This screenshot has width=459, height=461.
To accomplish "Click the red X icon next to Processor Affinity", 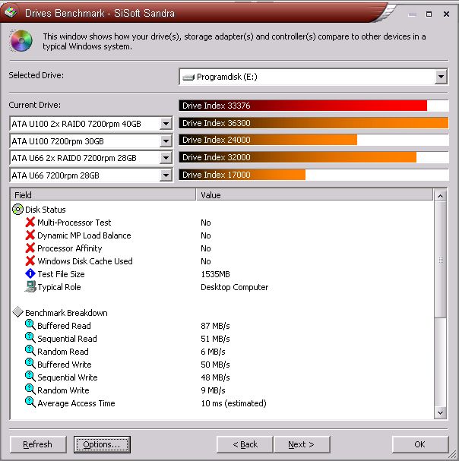I will tap(30, 248).
